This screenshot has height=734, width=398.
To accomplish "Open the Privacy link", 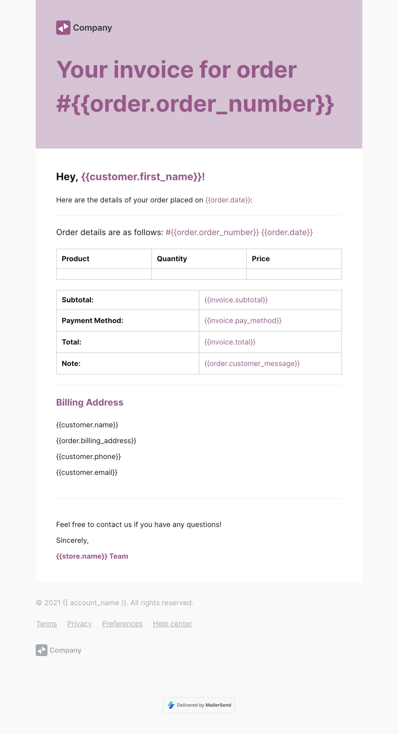I will tap(80, 624).
